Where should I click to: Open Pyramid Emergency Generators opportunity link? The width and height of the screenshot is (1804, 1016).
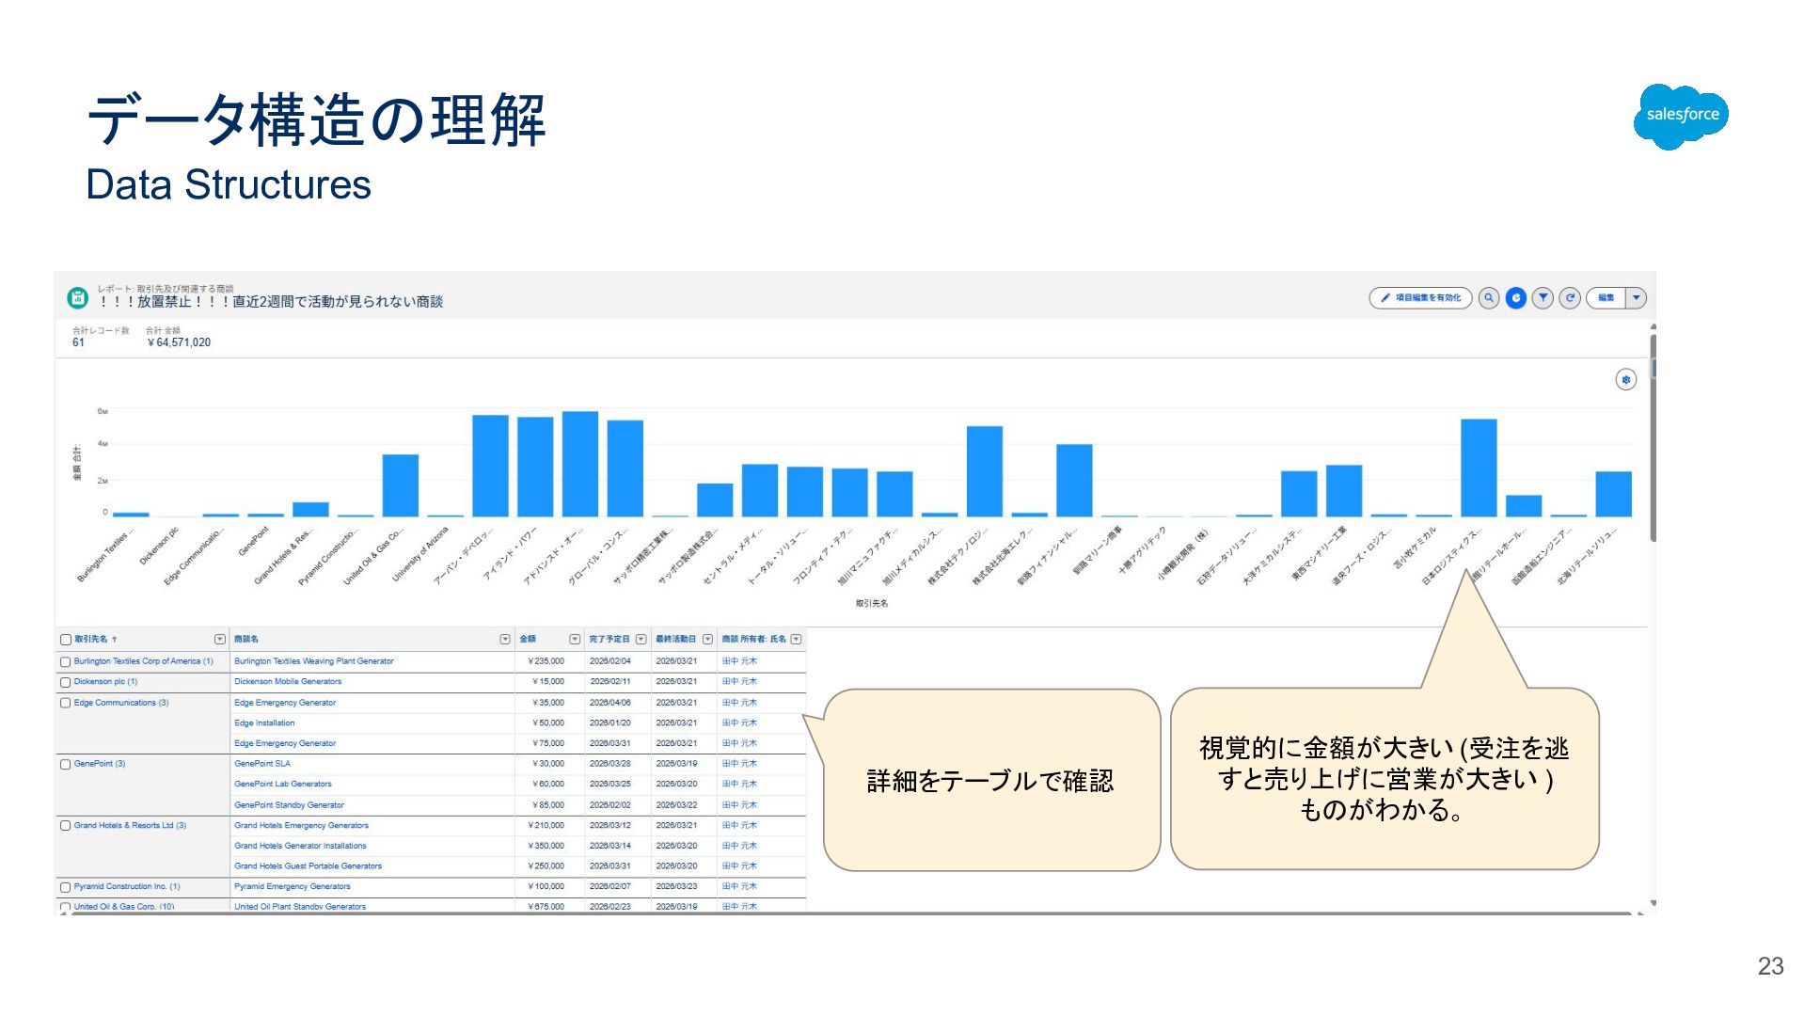pos(292,887)
